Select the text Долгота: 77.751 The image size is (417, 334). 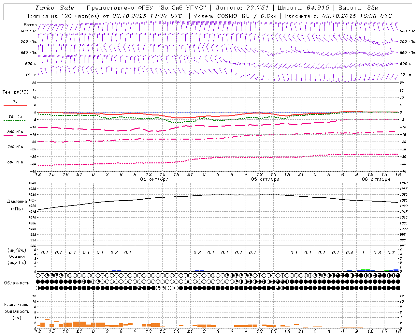[x=242, y=8]
